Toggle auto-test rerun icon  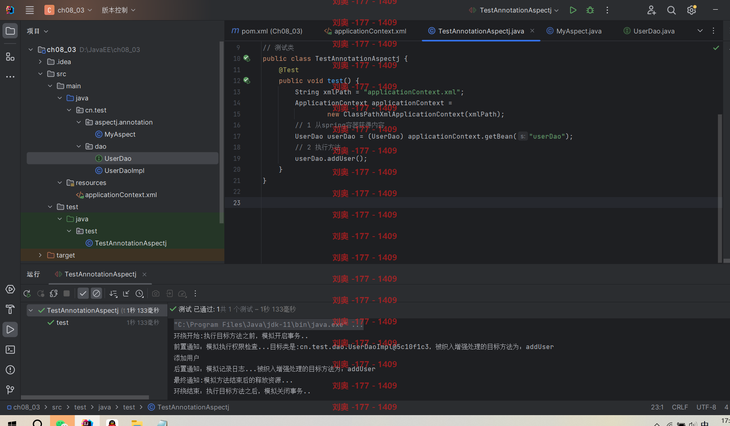[54, 294]
